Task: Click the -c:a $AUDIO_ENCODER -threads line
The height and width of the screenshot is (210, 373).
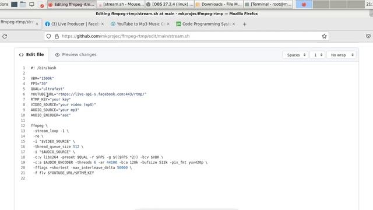Action: pyautogui.click(x=120, y=162)
